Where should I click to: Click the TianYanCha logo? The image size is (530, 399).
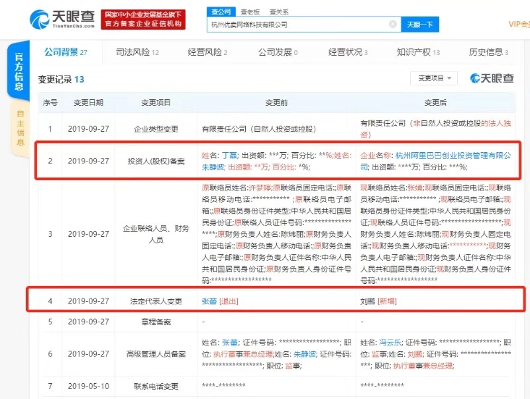tap(62, 19)
